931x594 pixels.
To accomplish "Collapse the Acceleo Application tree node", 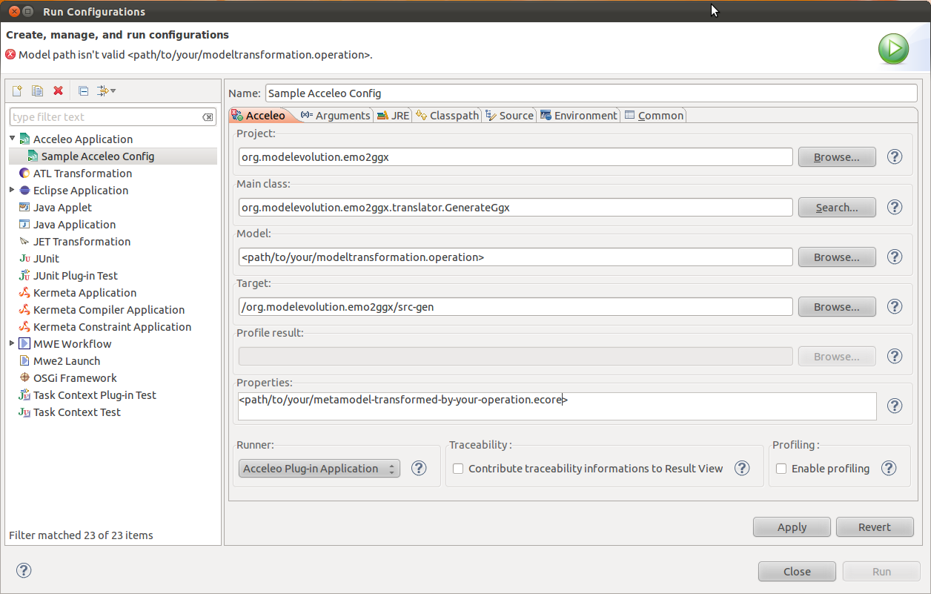I will pyautogui.click(x=13, y=139).
